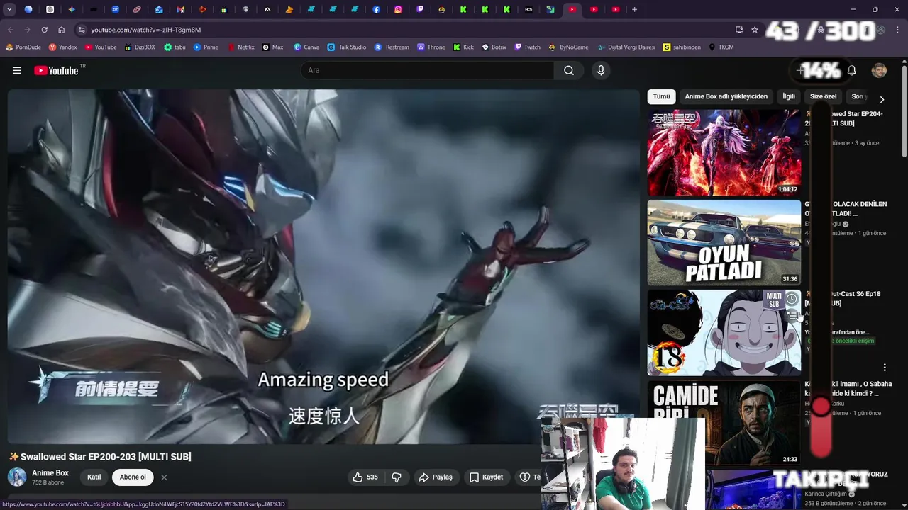Image resolution: width=908 pixels, height=510 pixels.
Task: Open the Twitch bookmark
Action: tap(527, 47)
